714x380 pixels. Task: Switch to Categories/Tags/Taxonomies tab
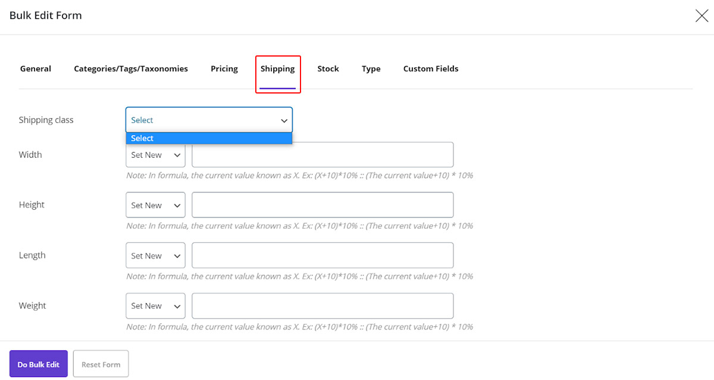131,69
